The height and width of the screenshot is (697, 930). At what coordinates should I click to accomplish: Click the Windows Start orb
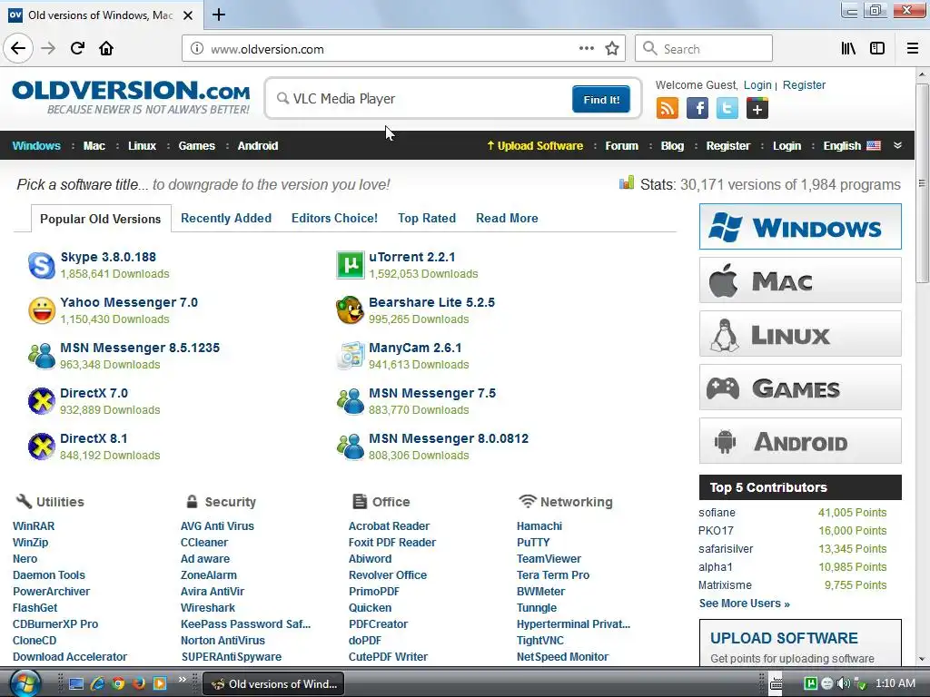click(25, 683)
